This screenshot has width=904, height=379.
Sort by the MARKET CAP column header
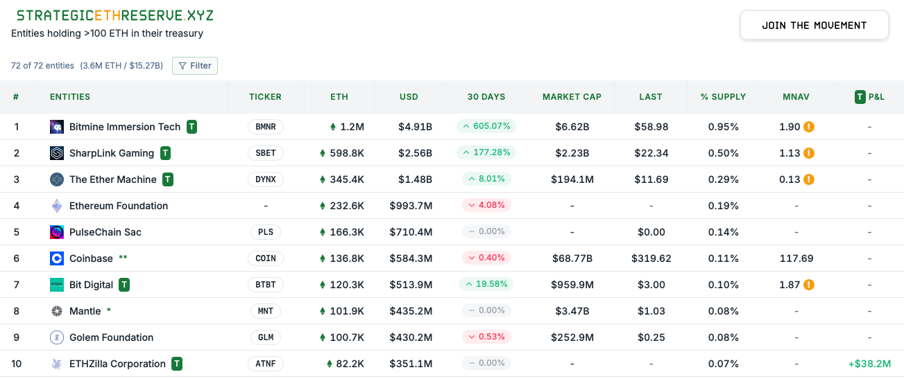pyautogui.click(x=572, y=97)
